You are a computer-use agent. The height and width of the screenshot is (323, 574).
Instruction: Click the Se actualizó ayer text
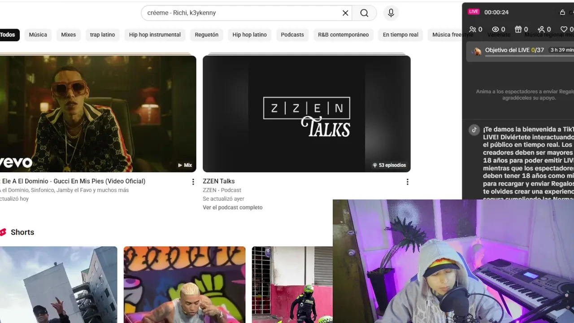tap(223, 199)
